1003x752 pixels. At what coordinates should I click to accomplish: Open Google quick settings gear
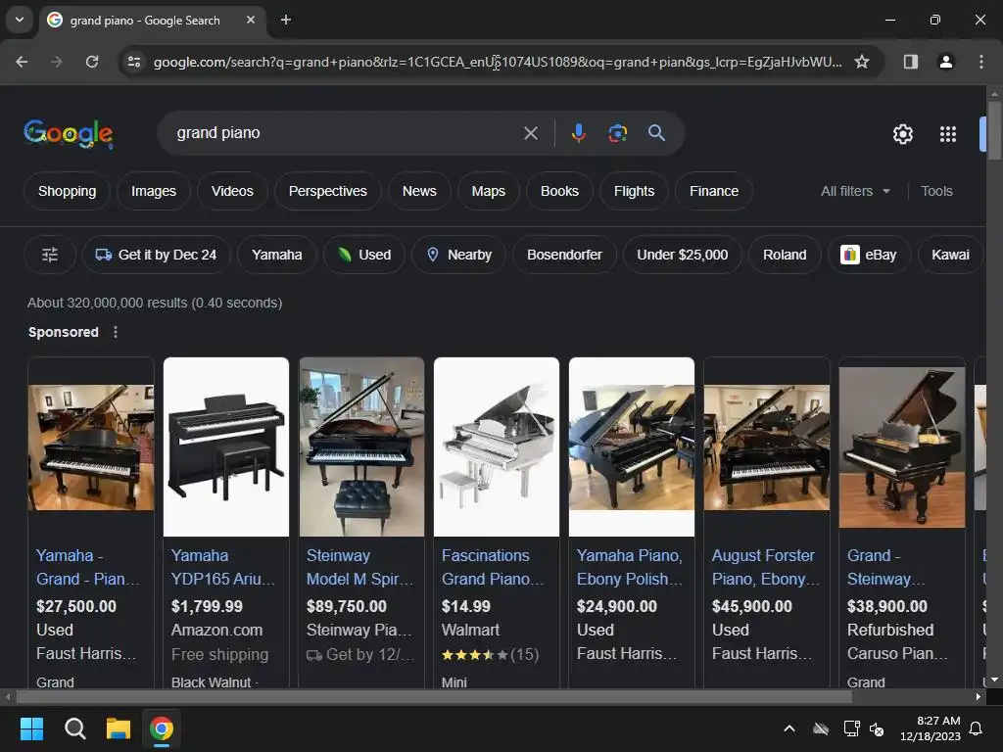click(x=902, y=133)
